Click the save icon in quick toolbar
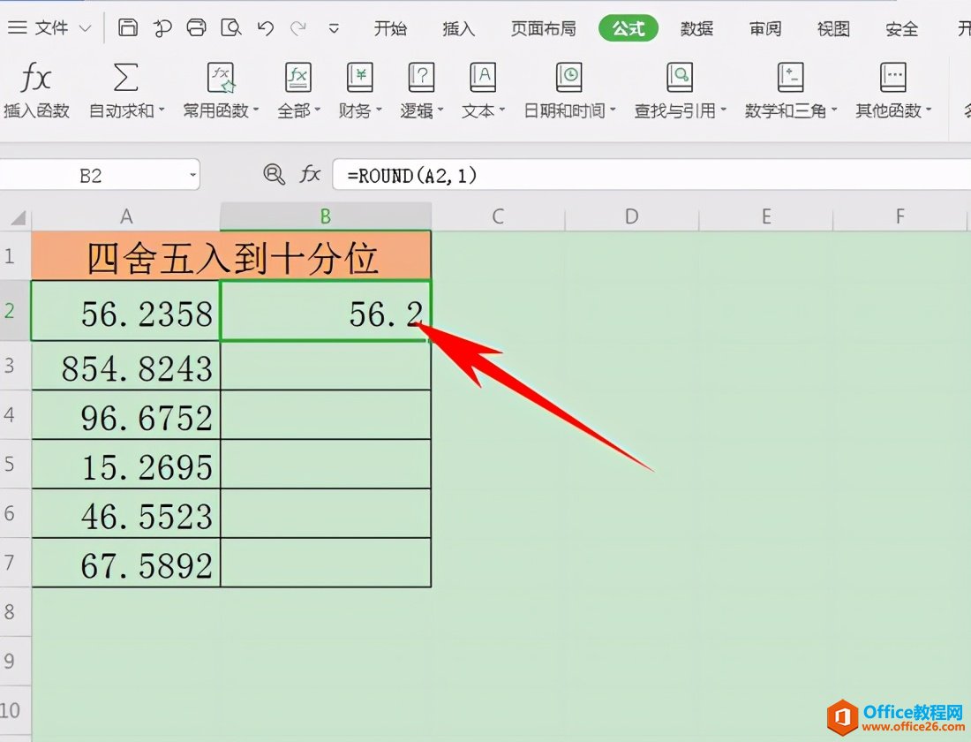The image size is (971, 742). tap(128, 28)
